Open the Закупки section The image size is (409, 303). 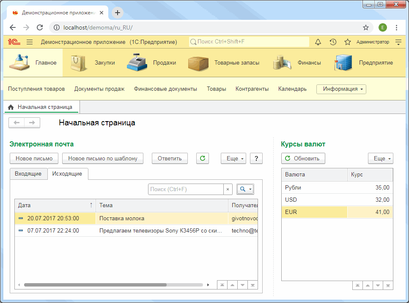tap(93, 62)
